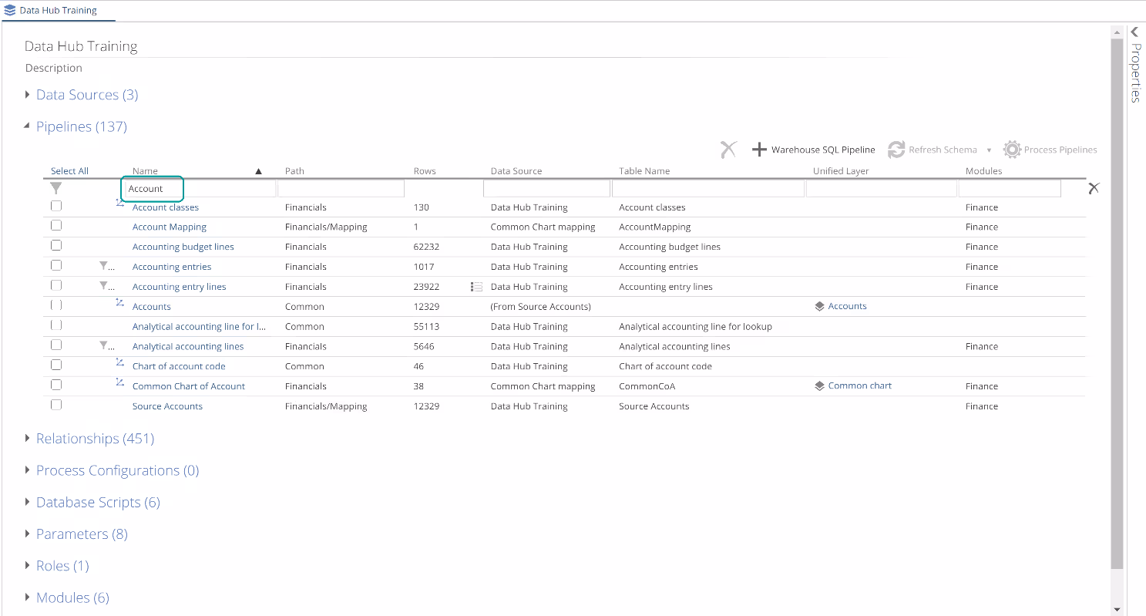Expand the Relationships section

29,439
